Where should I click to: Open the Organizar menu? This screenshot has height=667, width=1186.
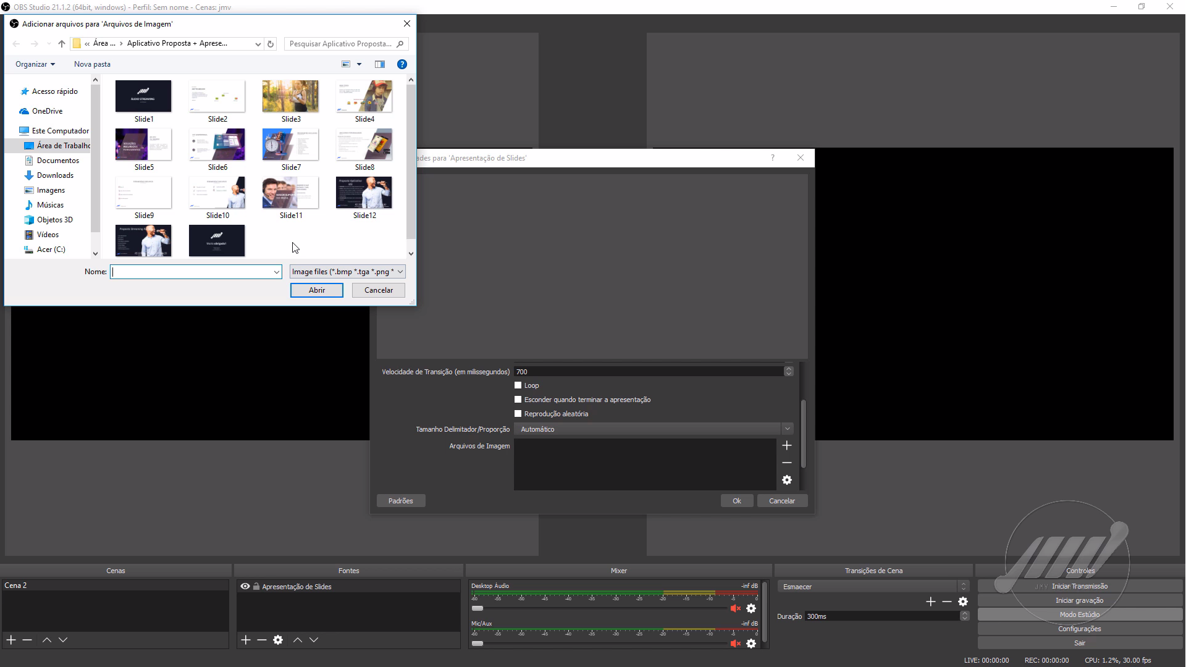click(x=35, y=64)
